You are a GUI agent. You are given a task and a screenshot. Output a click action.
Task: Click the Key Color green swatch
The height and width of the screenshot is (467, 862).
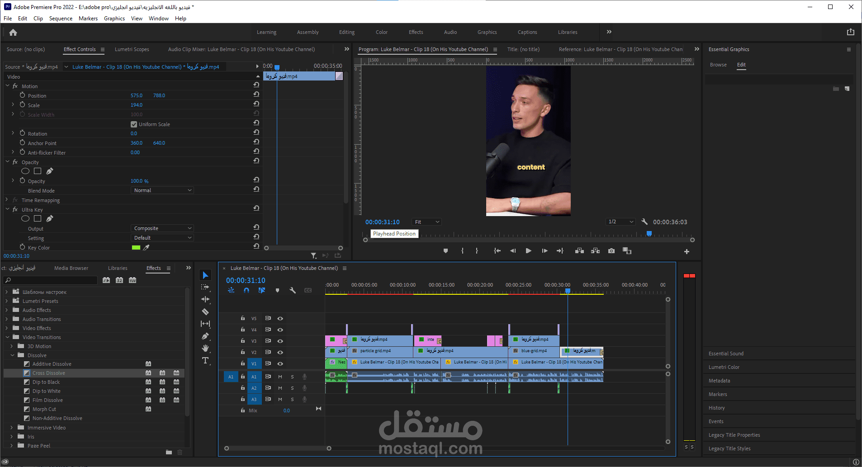[136, 248]
